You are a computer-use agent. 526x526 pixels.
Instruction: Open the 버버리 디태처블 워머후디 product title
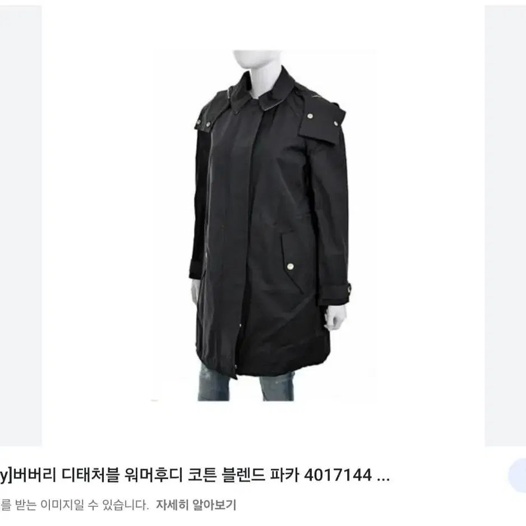coord(195,475)
